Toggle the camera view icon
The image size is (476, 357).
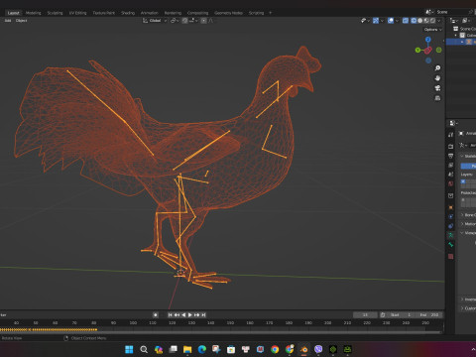[x=437, y=88]
